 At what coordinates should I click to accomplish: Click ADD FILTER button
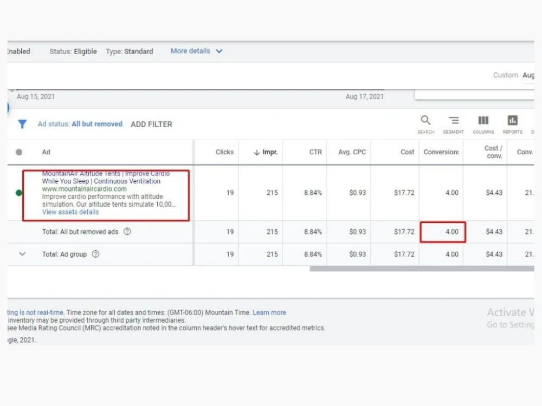tap(151, 125)
